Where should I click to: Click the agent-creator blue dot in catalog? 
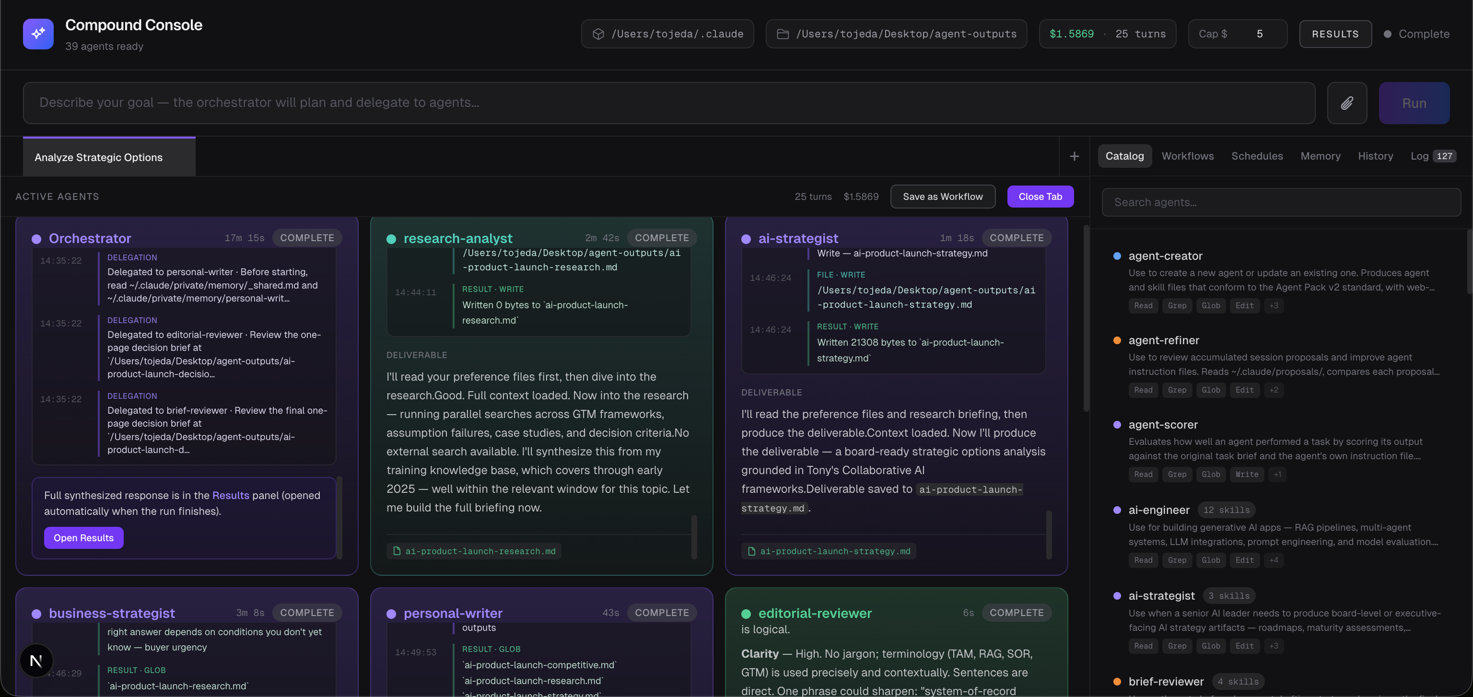tap(1117, 256)
